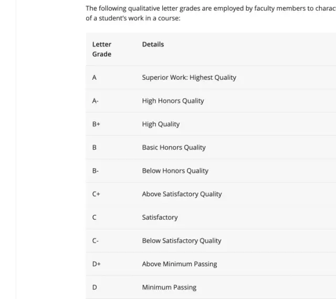Click Above Satisfactory Quality description

[x=182, y=194]
